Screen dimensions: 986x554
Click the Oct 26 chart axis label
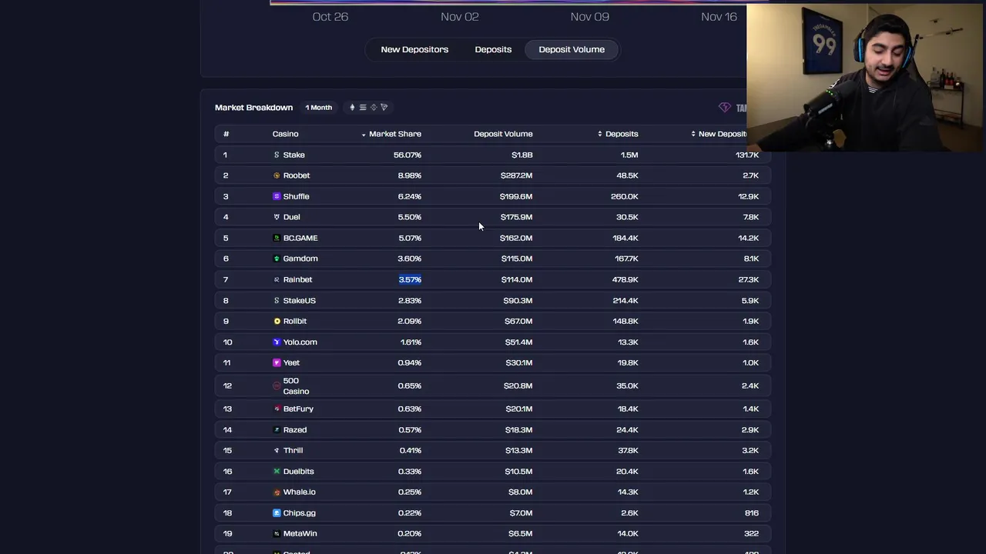pyautogui.click(x=330, y=16)
